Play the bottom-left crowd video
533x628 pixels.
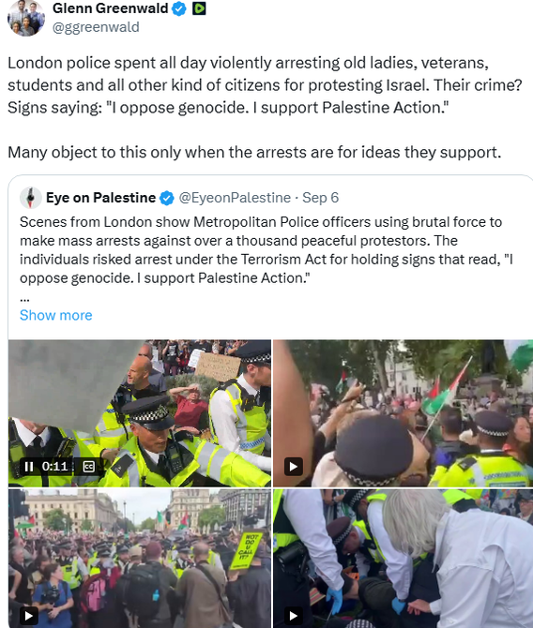coord(29,616)
